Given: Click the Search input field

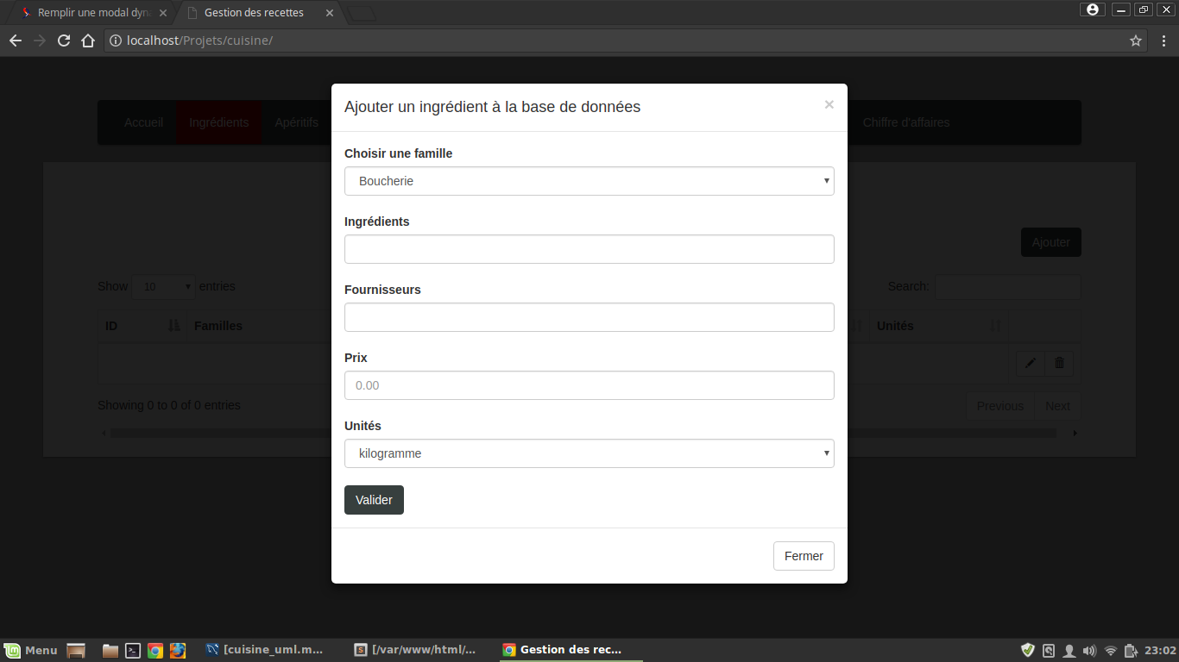Looking at the screenshot, I should [x=1008, y=286].
